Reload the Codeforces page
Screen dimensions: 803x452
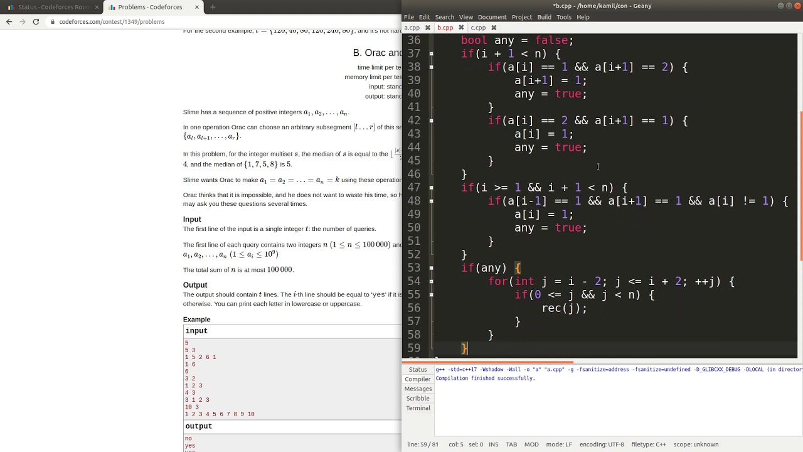point(36,21)
